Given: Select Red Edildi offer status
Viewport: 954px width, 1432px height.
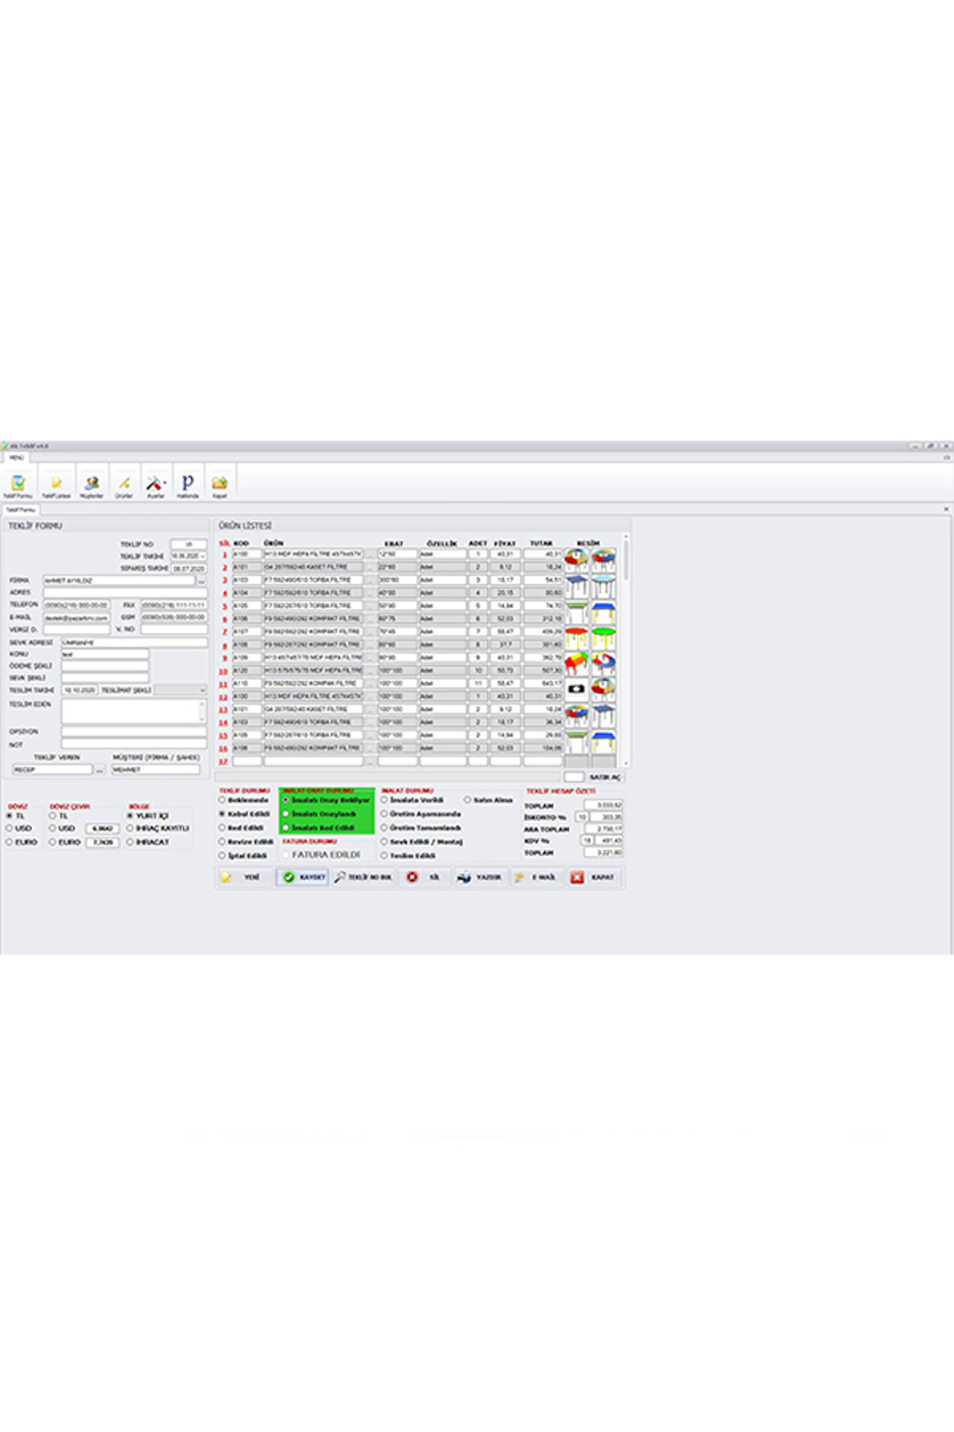Looking at the screenshot, I should 223,828.
